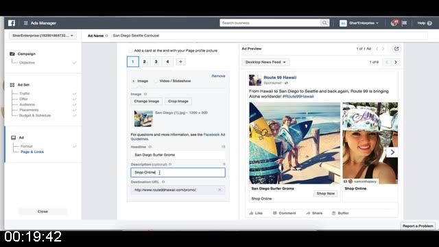Viewport: 439px width, 247px height.
Task: Switch to carousel card 1 tab
Action: click(x=132, y=62)
